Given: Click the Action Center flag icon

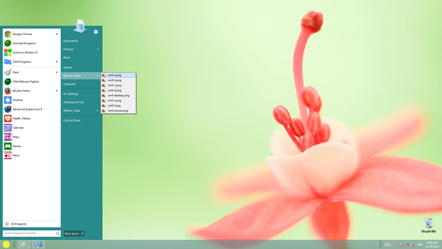Looking at the screenshot, I should click(x=401, y=244).
